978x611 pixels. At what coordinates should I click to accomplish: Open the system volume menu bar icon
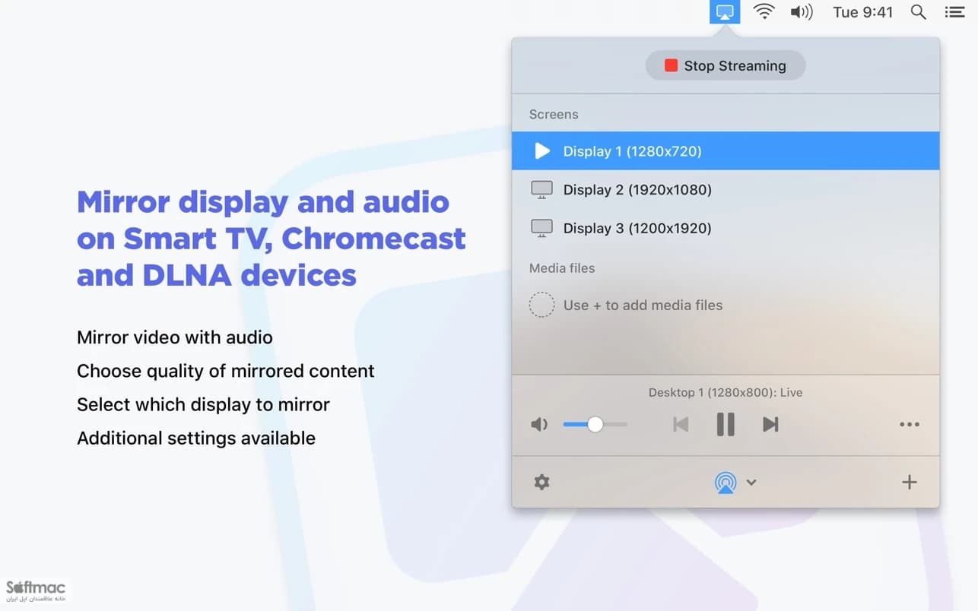click(x=802, y=11)
